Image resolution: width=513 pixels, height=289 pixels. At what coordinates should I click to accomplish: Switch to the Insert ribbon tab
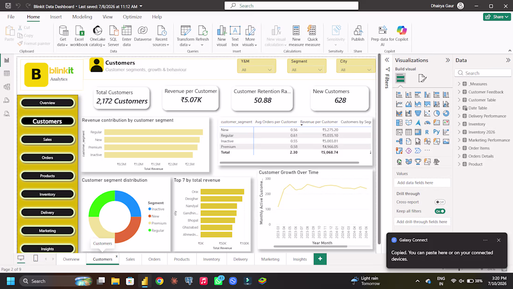coord(55,17)
